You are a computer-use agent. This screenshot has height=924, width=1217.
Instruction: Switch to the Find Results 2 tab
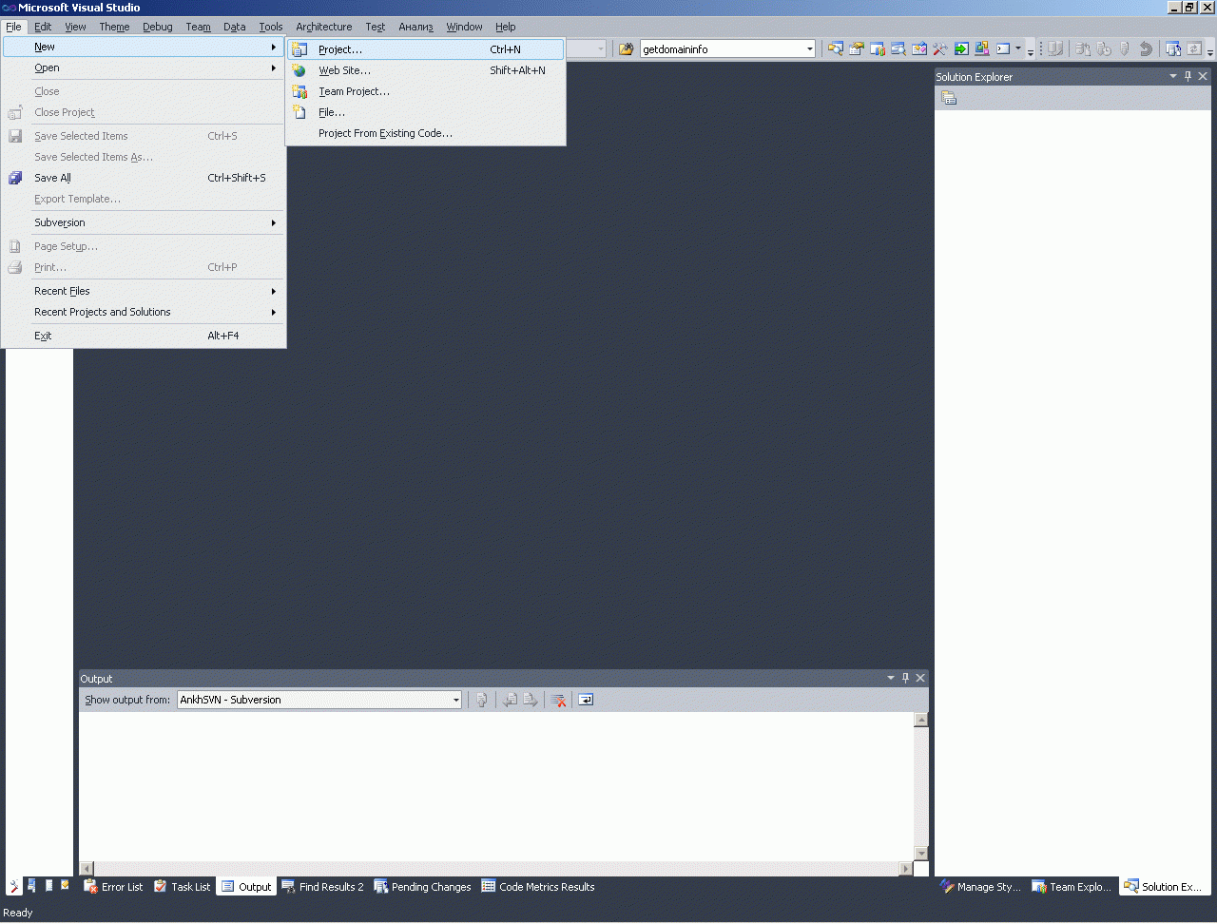[x=322, y=887]
